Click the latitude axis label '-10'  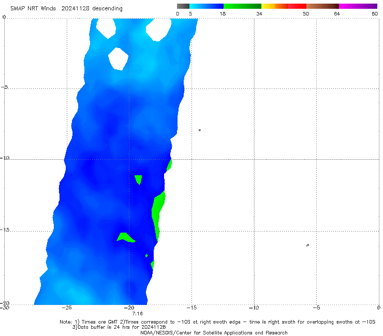[x=5, y=158]
